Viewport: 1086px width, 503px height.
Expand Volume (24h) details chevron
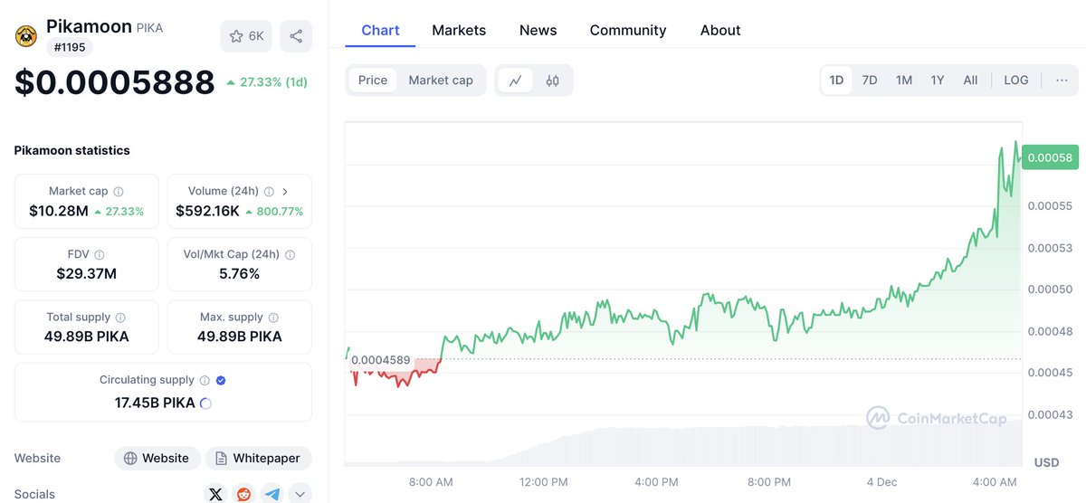tap(286, 192)
